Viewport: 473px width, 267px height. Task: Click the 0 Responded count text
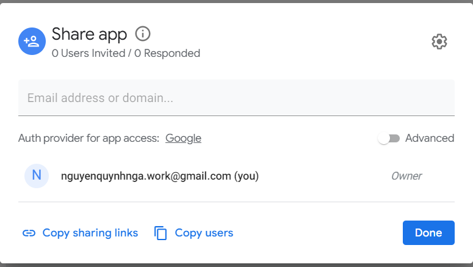tap(167, 53)
